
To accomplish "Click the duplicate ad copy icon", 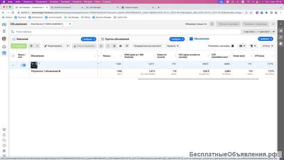I will coord(31,46).
